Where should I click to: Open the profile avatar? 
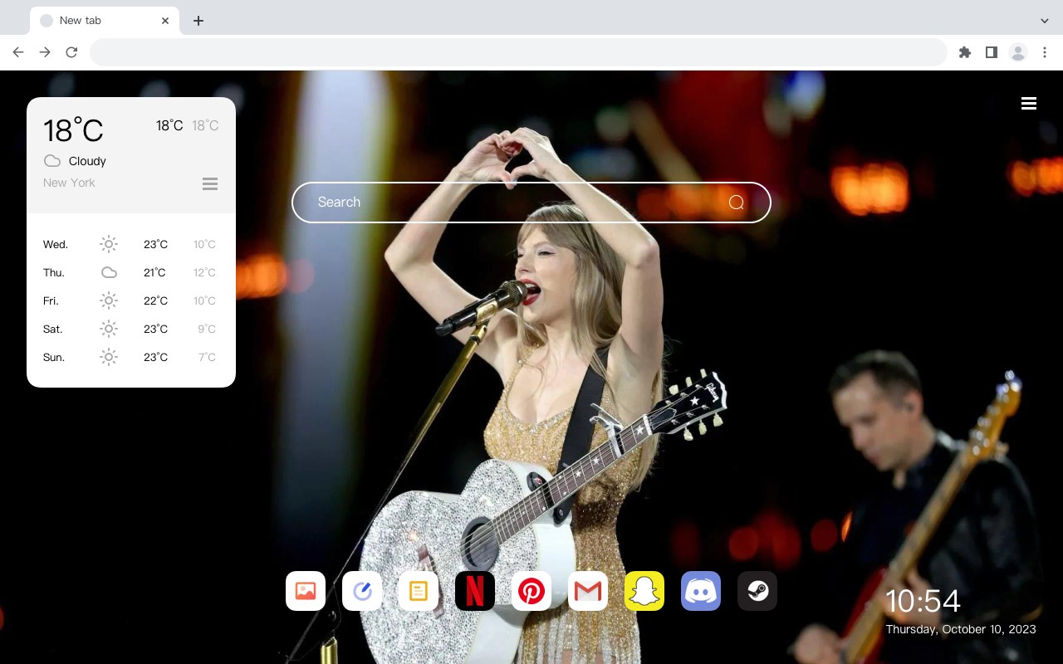1018,52
